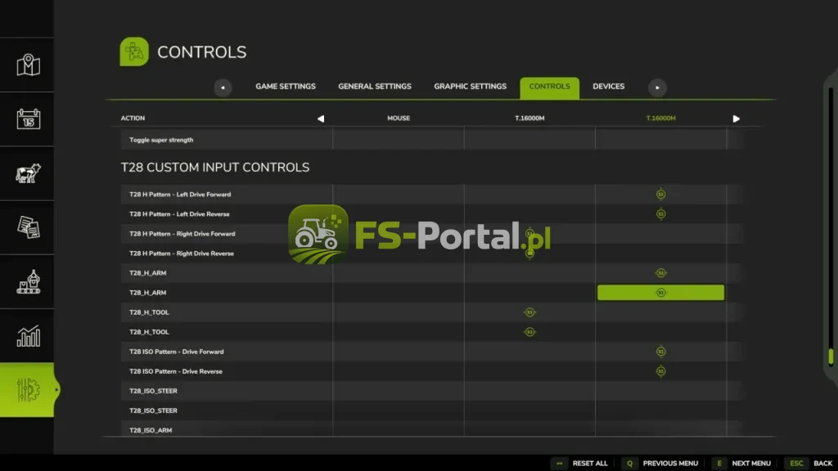This screenshot has width=838, height=471.
Task: Click binding icon for Left Drive Reverse
Action: tap(660, 214)
